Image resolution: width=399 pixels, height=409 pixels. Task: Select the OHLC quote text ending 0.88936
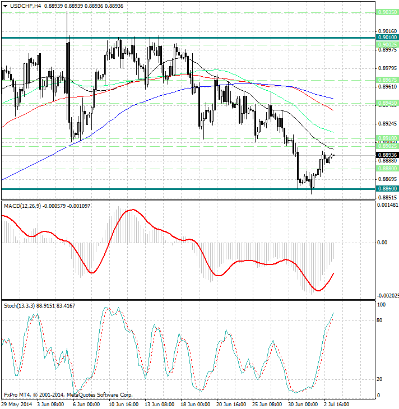pos(83,6)
